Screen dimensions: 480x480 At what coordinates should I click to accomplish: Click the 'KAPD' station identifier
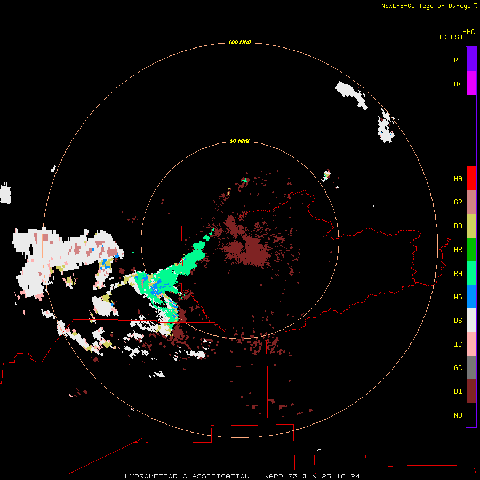(x=274, y=476)
